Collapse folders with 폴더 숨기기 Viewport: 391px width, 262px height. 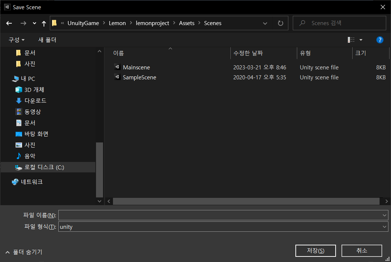24,252
